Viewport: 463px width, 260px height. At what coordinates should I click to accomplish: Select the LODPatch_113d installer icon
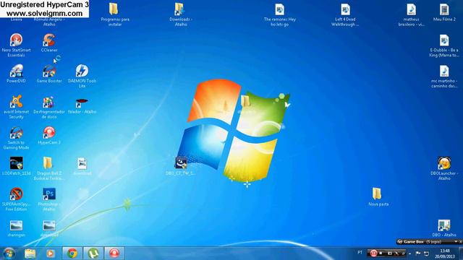(x=16, y=166)
